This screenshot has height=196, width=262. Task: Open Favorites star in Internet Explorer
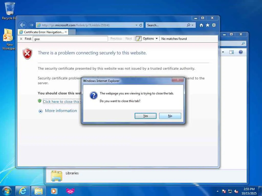208,25
